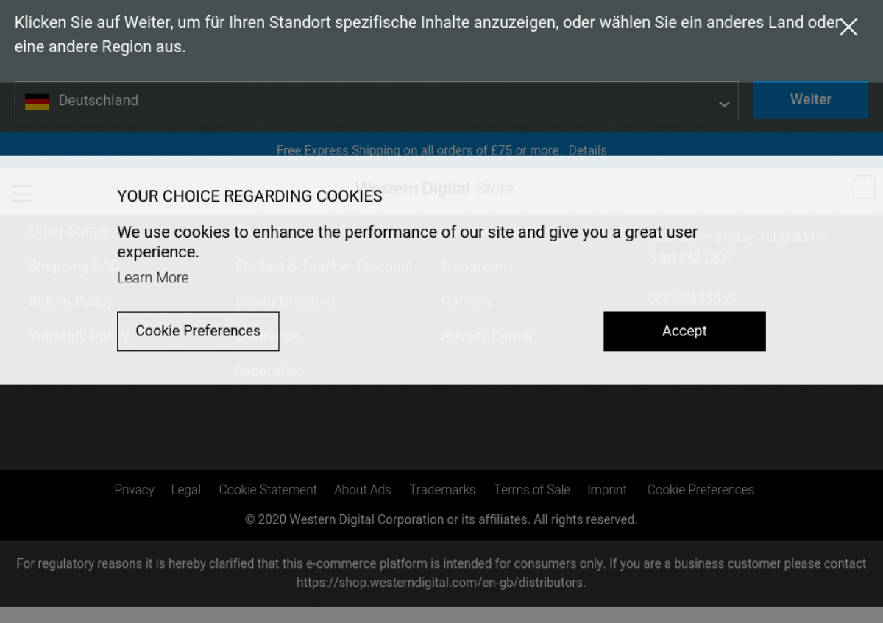Click the Weiter button

click(x=811, y=100)
